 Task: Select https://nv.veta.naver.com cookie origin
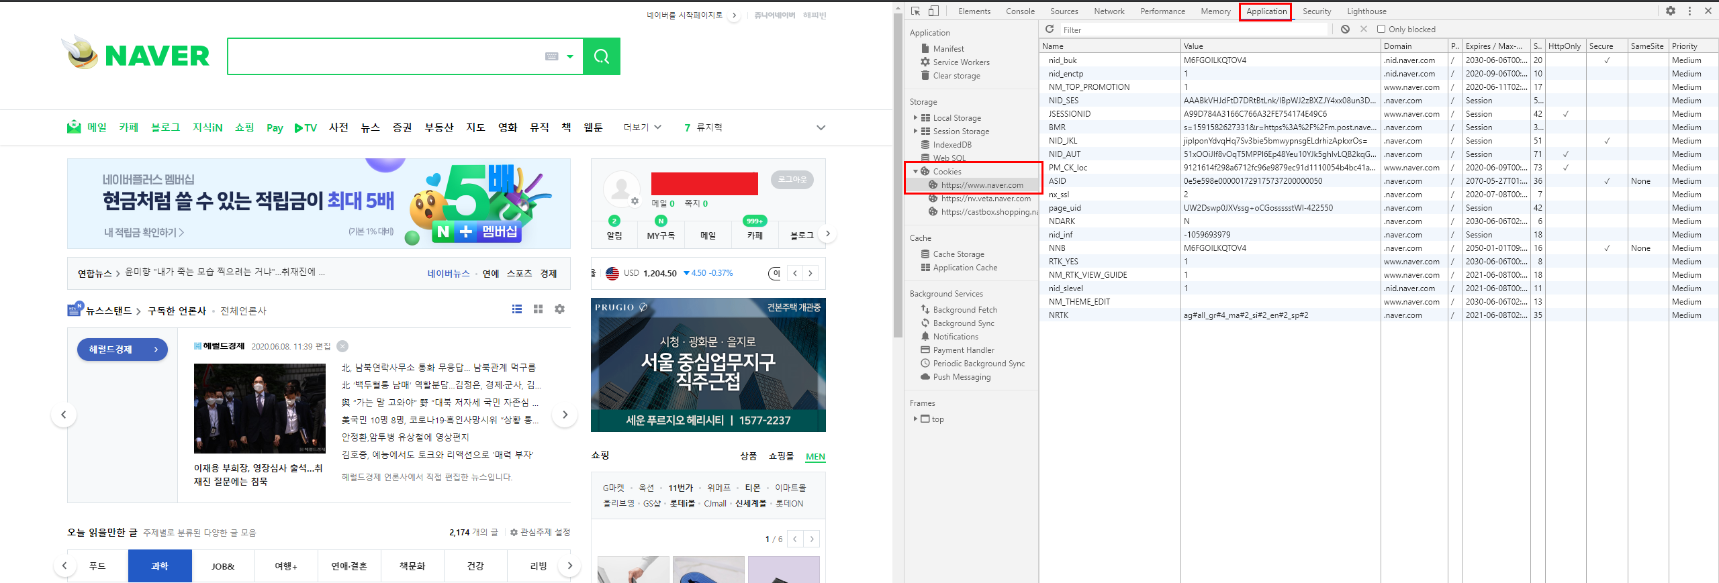coord(985,198)
